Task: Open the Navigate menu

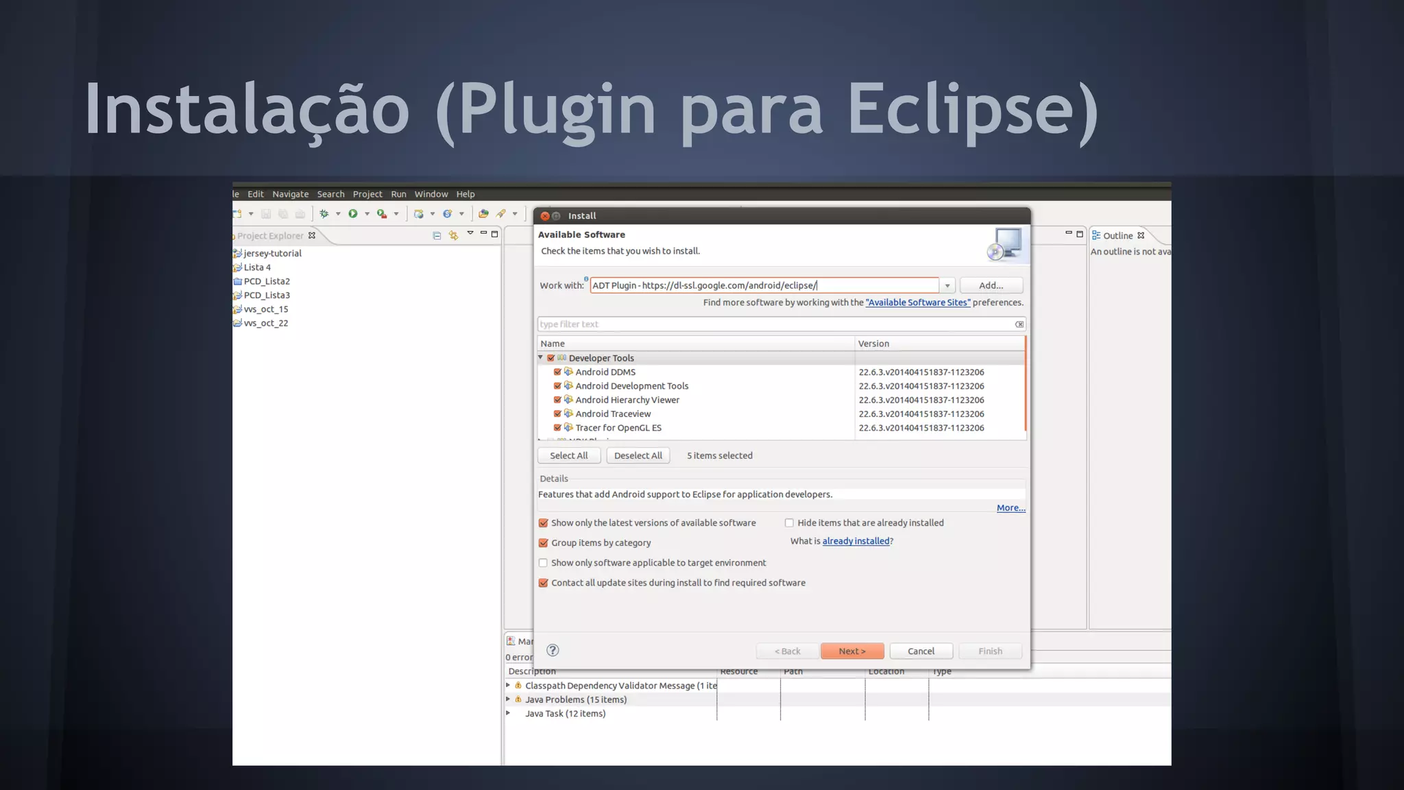Action: pyautogui.click(x=291, y=194)
